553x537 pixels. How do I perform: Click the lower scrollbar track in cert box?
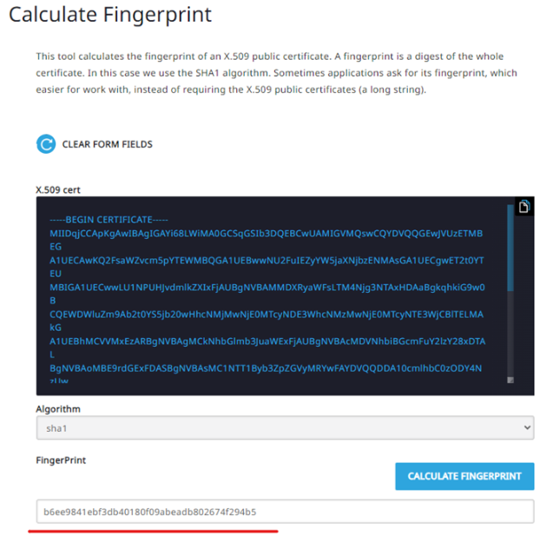point(510,334)
